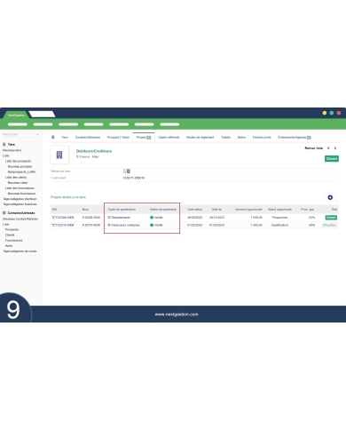Sort by Statut de partenaire column
The height and width of the screenshot is (430, 346).
coord(163,210)
